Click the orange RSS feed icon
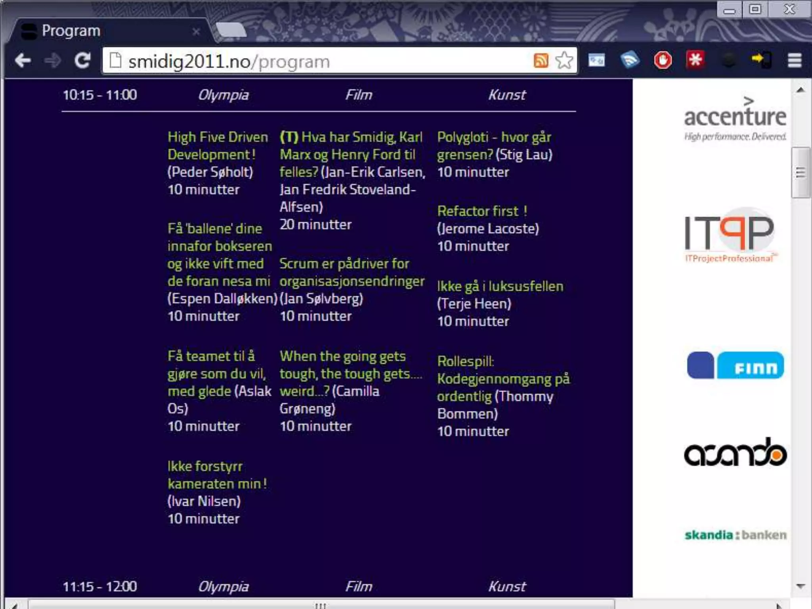 (x=541, y=61)
